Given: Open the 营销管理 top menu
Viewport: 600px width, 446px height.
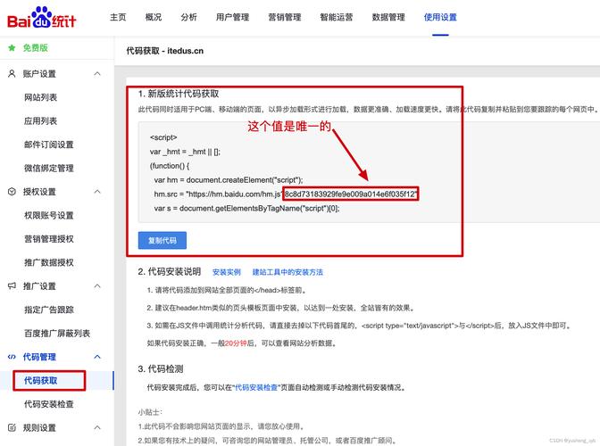Looking at the screenshot, I should coord(284,17).
